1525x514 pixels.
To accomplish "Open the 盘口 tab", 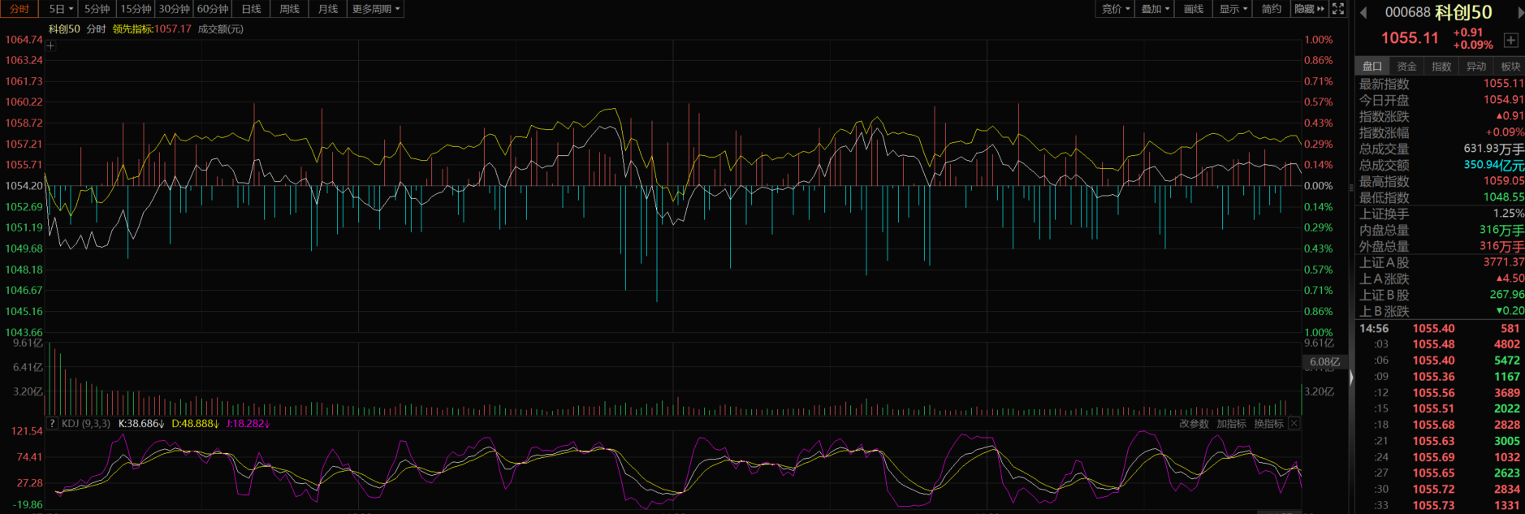I will [1372, 67].
